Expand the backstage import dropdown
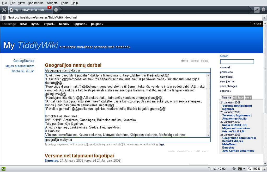267x172 pixels. point(49,24)
